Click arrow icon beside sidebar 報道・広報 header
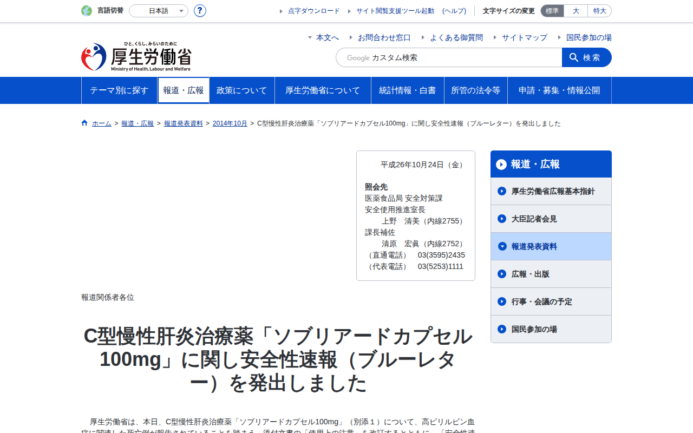Viewport: 693px width, 433px height. [501, 164]
